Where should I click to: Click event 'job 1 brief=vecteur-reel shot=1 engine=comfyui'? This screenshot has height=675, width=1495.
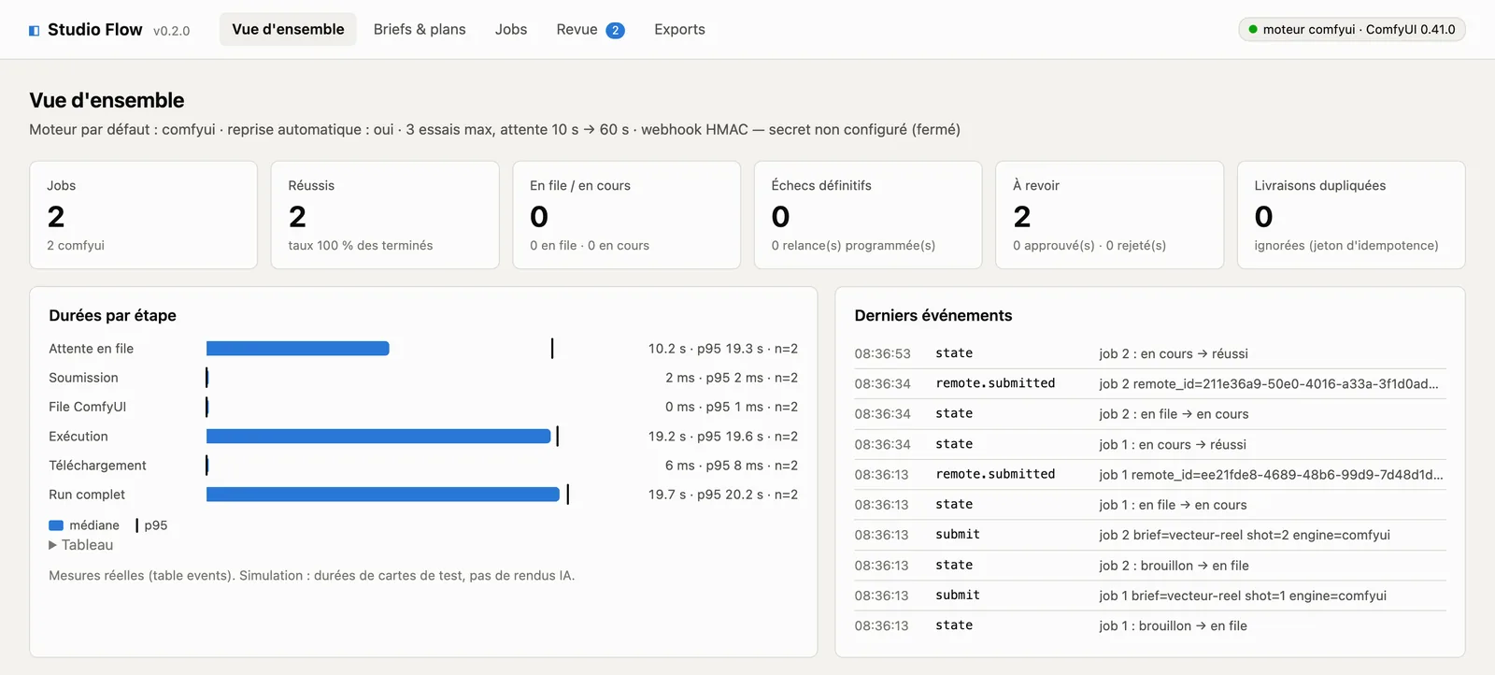click(1243, 596)
